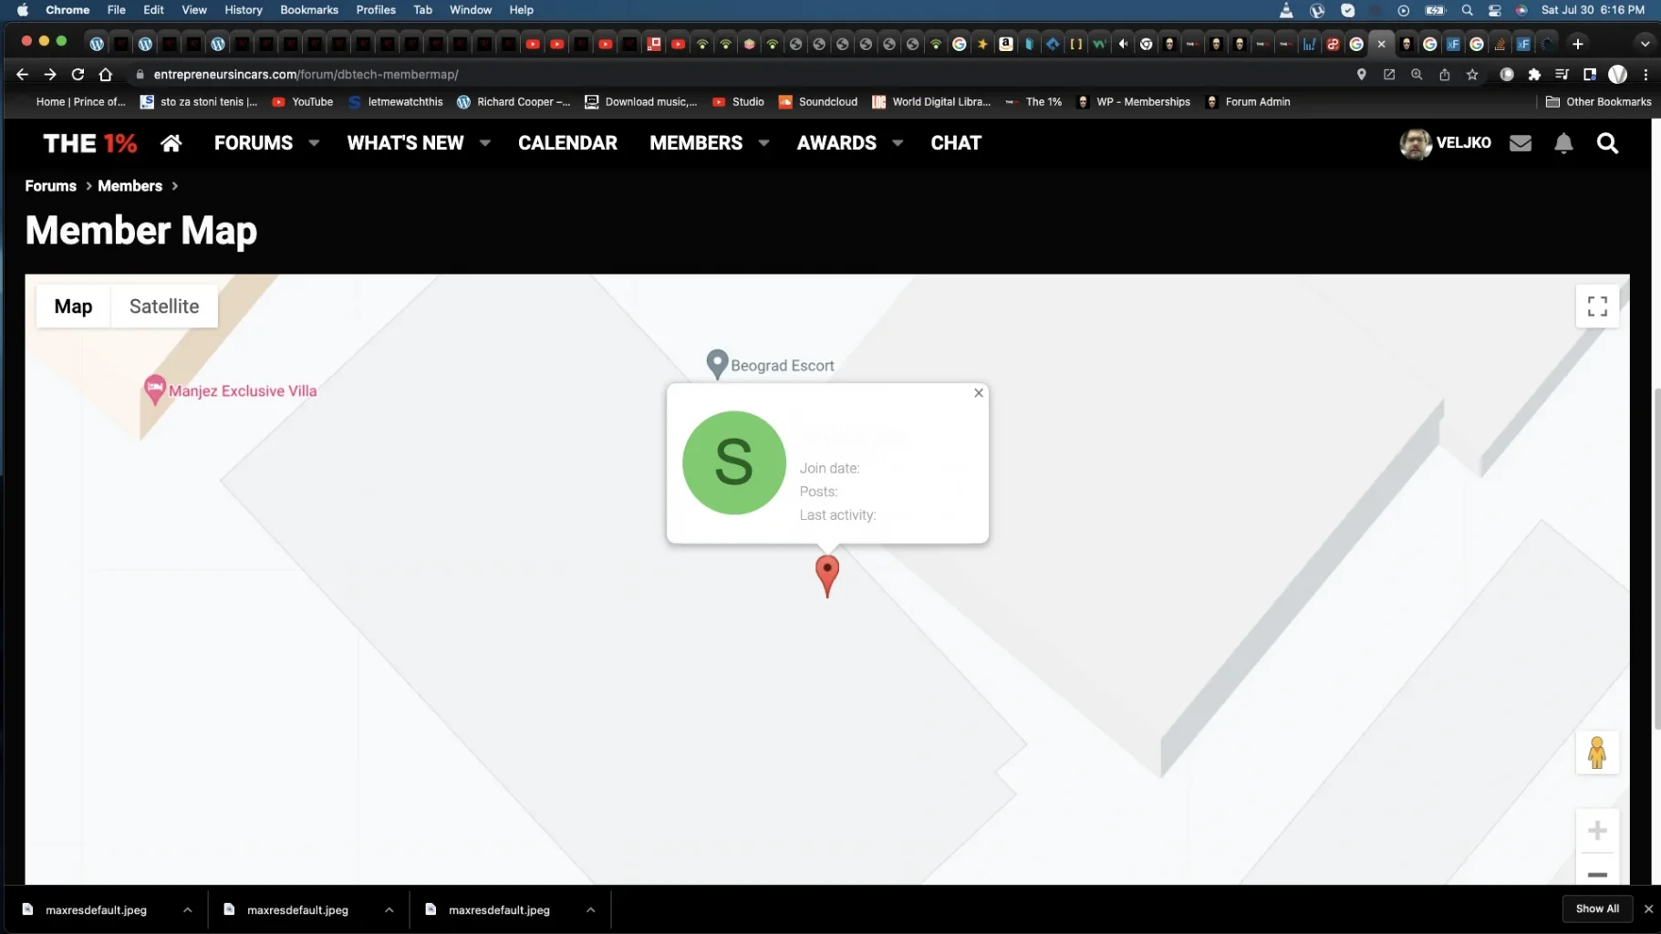Open the Window menu

(x=471, y=10)
